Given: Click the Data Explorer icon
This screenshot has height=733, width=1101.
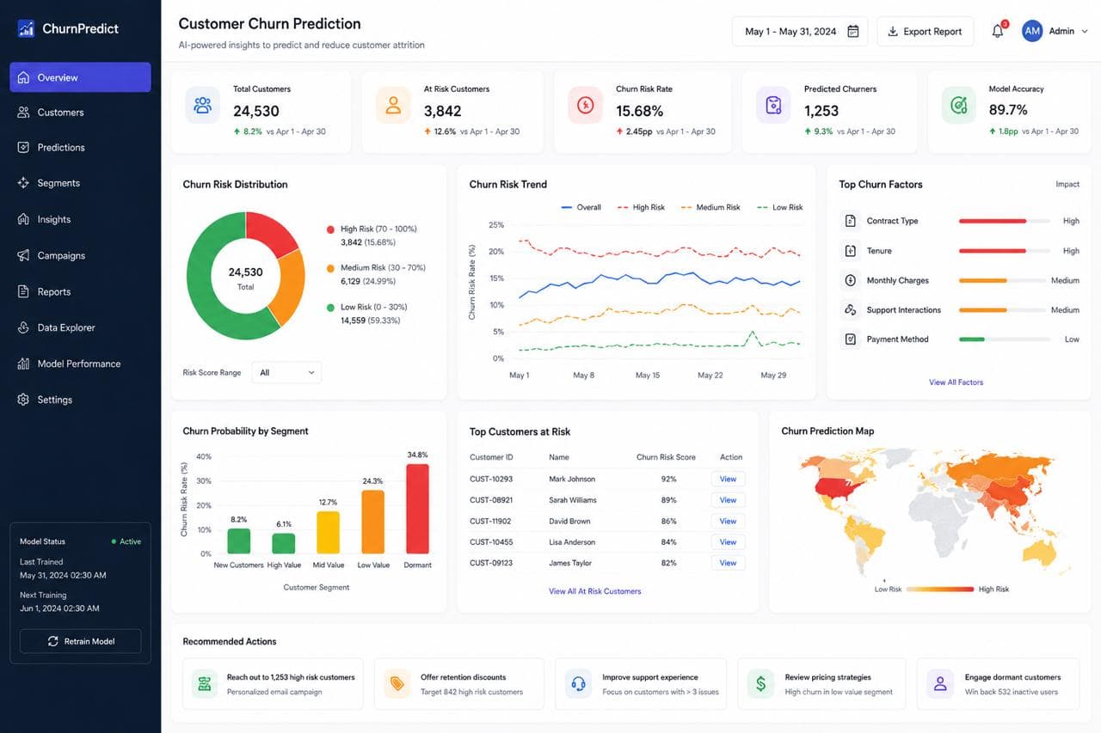Looking at the screenshot, I should click(x=23, y=327).
